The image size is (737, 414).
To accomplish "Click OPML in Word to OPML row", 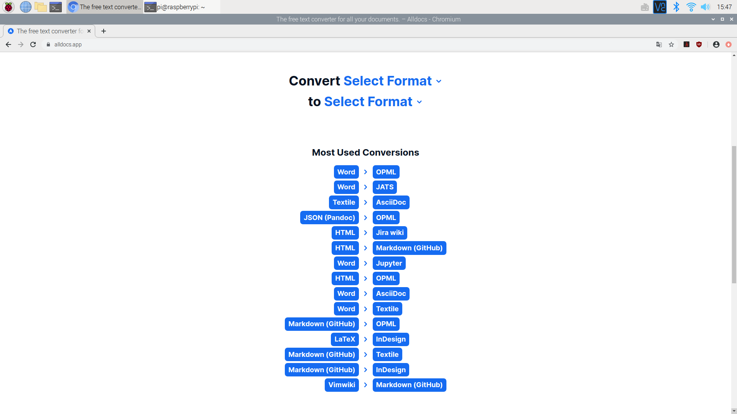I will pyautogui.click(x=386, y=172).
